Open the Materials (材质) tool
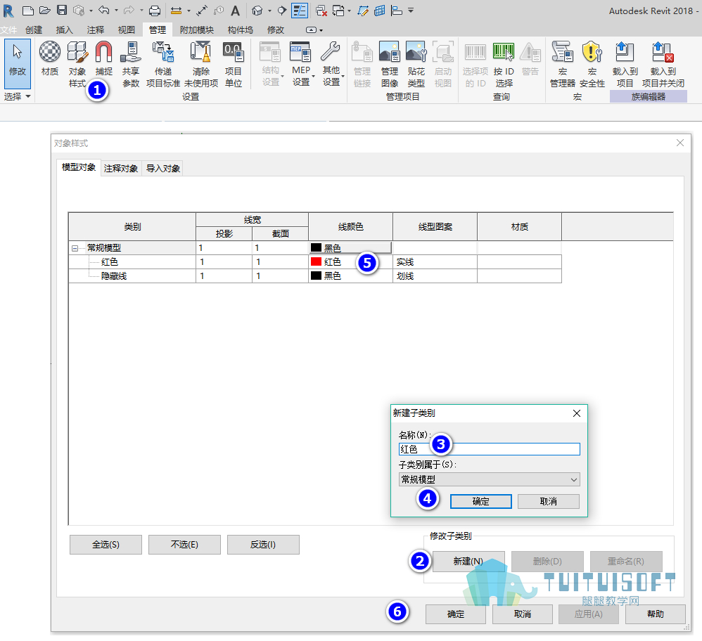The width and height of the screenshot is (702, 641). tap(50, 58)
